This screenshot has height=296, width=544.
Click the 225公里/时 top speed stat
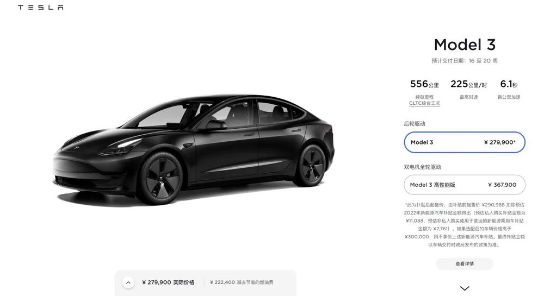(468, 84)
